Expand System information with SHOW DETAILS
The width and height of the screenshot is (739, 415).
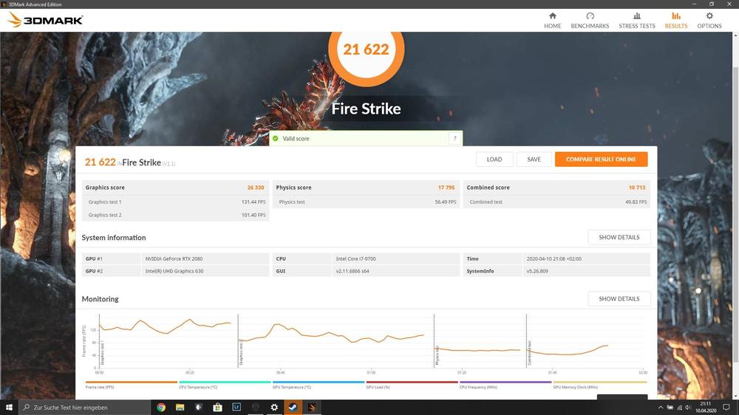click(x=619, y=238)
